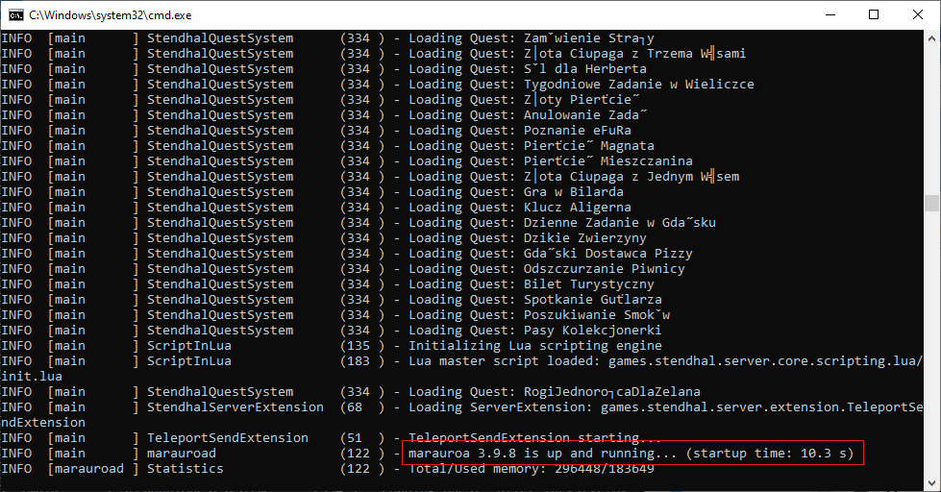Click 'Loading Quest: RogiJednorożcaDlaZelana' line
This screenshot has width=941, height=492.
pyautogui.click(x=551, y=391)
